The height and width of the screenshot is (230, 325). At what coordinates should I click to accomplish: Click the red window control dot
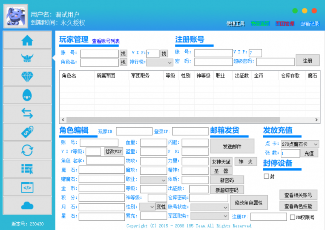(314, 11)
